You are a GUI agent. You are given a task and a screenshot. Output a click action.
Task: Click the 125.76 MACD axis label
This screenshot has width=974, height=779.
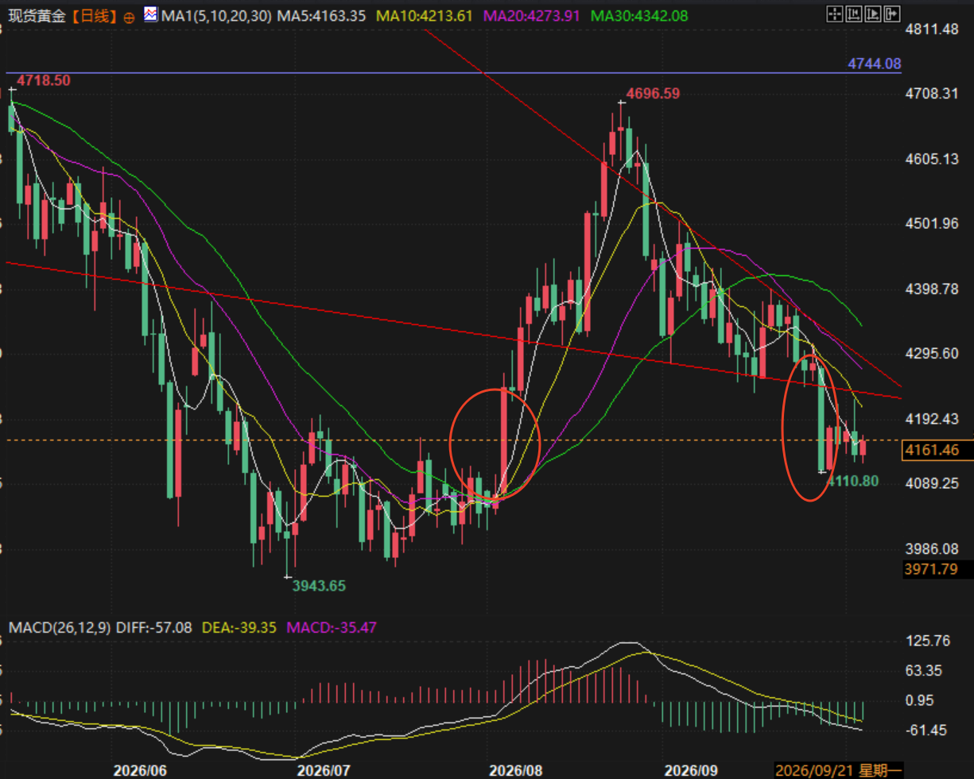click(x=926, y=641)
